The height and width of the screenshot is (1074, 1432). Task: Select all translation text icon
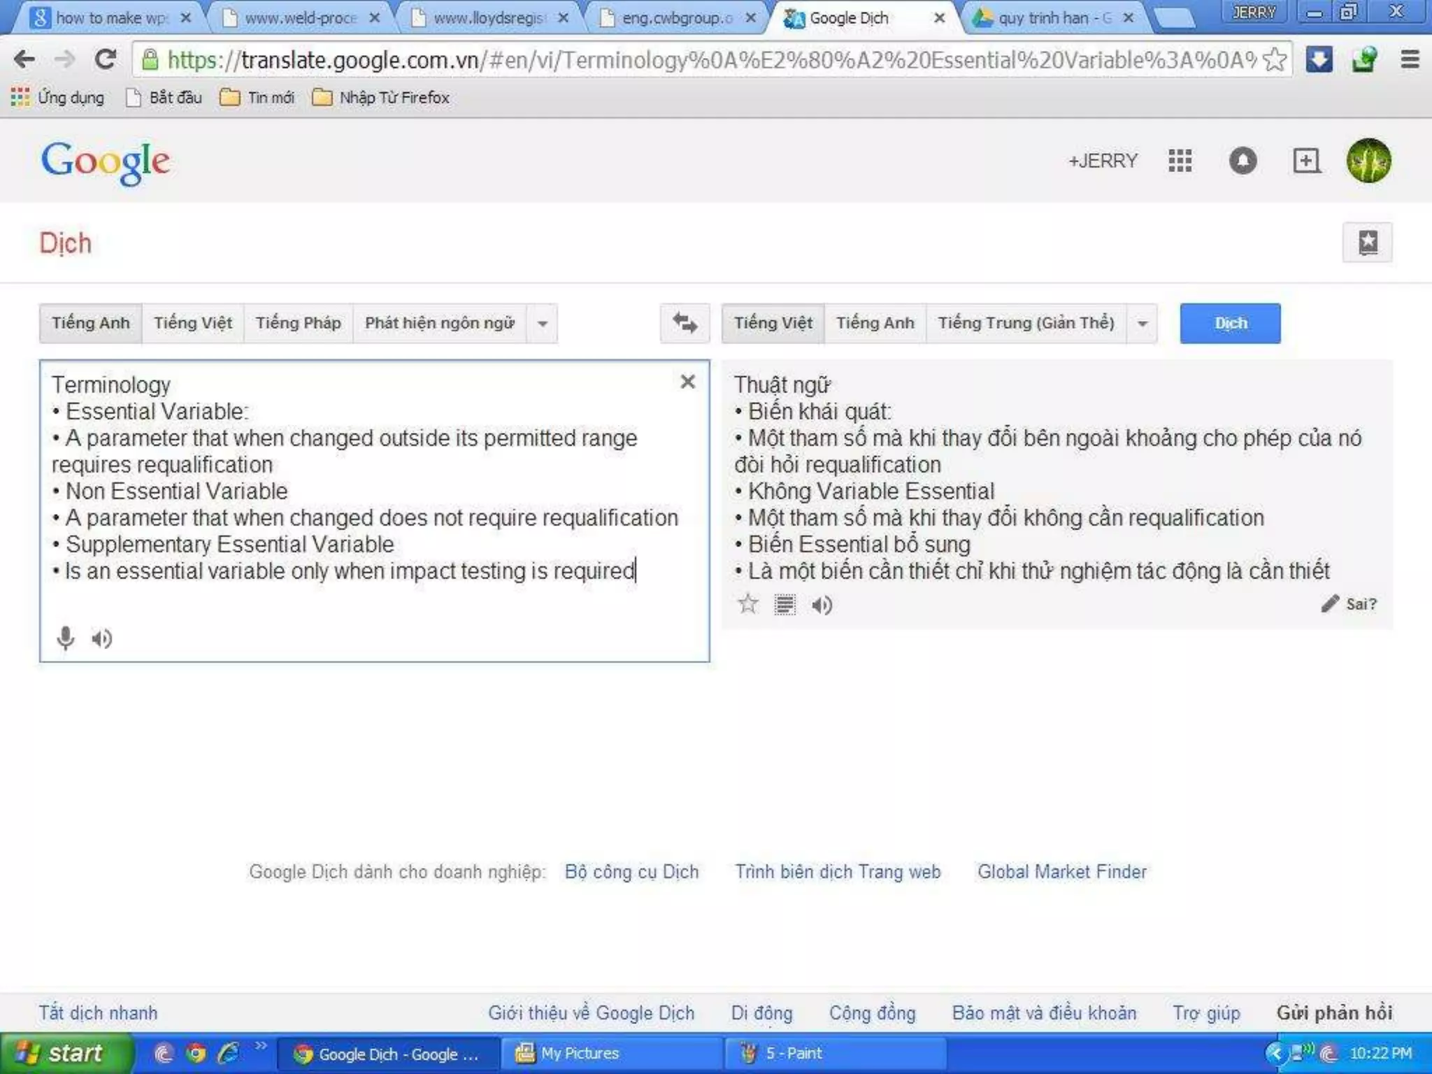785,604
